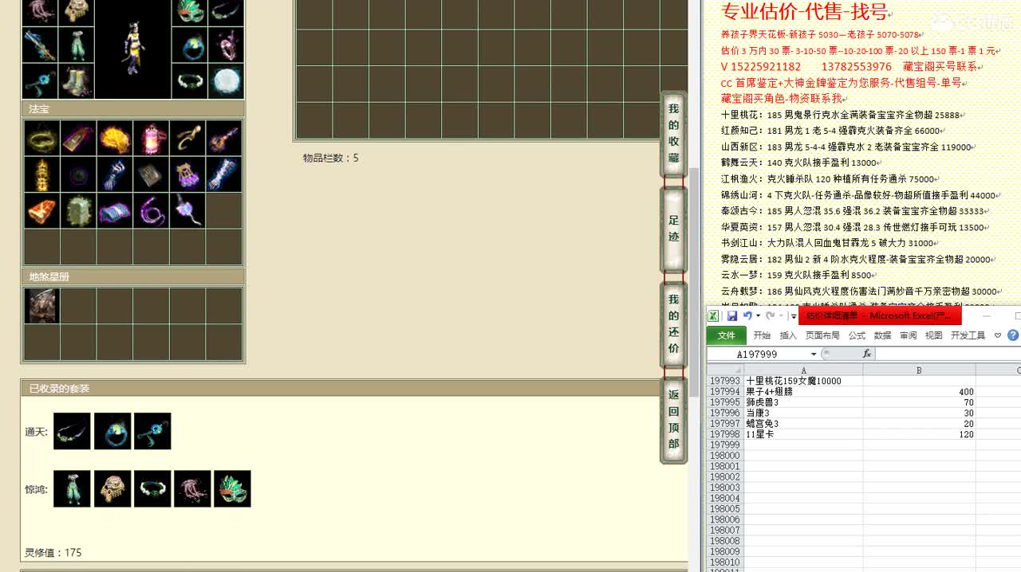Click the golden ring treasure in 法宝
The height and width of the screenshot is (572, 1021).
pyautogui.click(x=41, y=138)
